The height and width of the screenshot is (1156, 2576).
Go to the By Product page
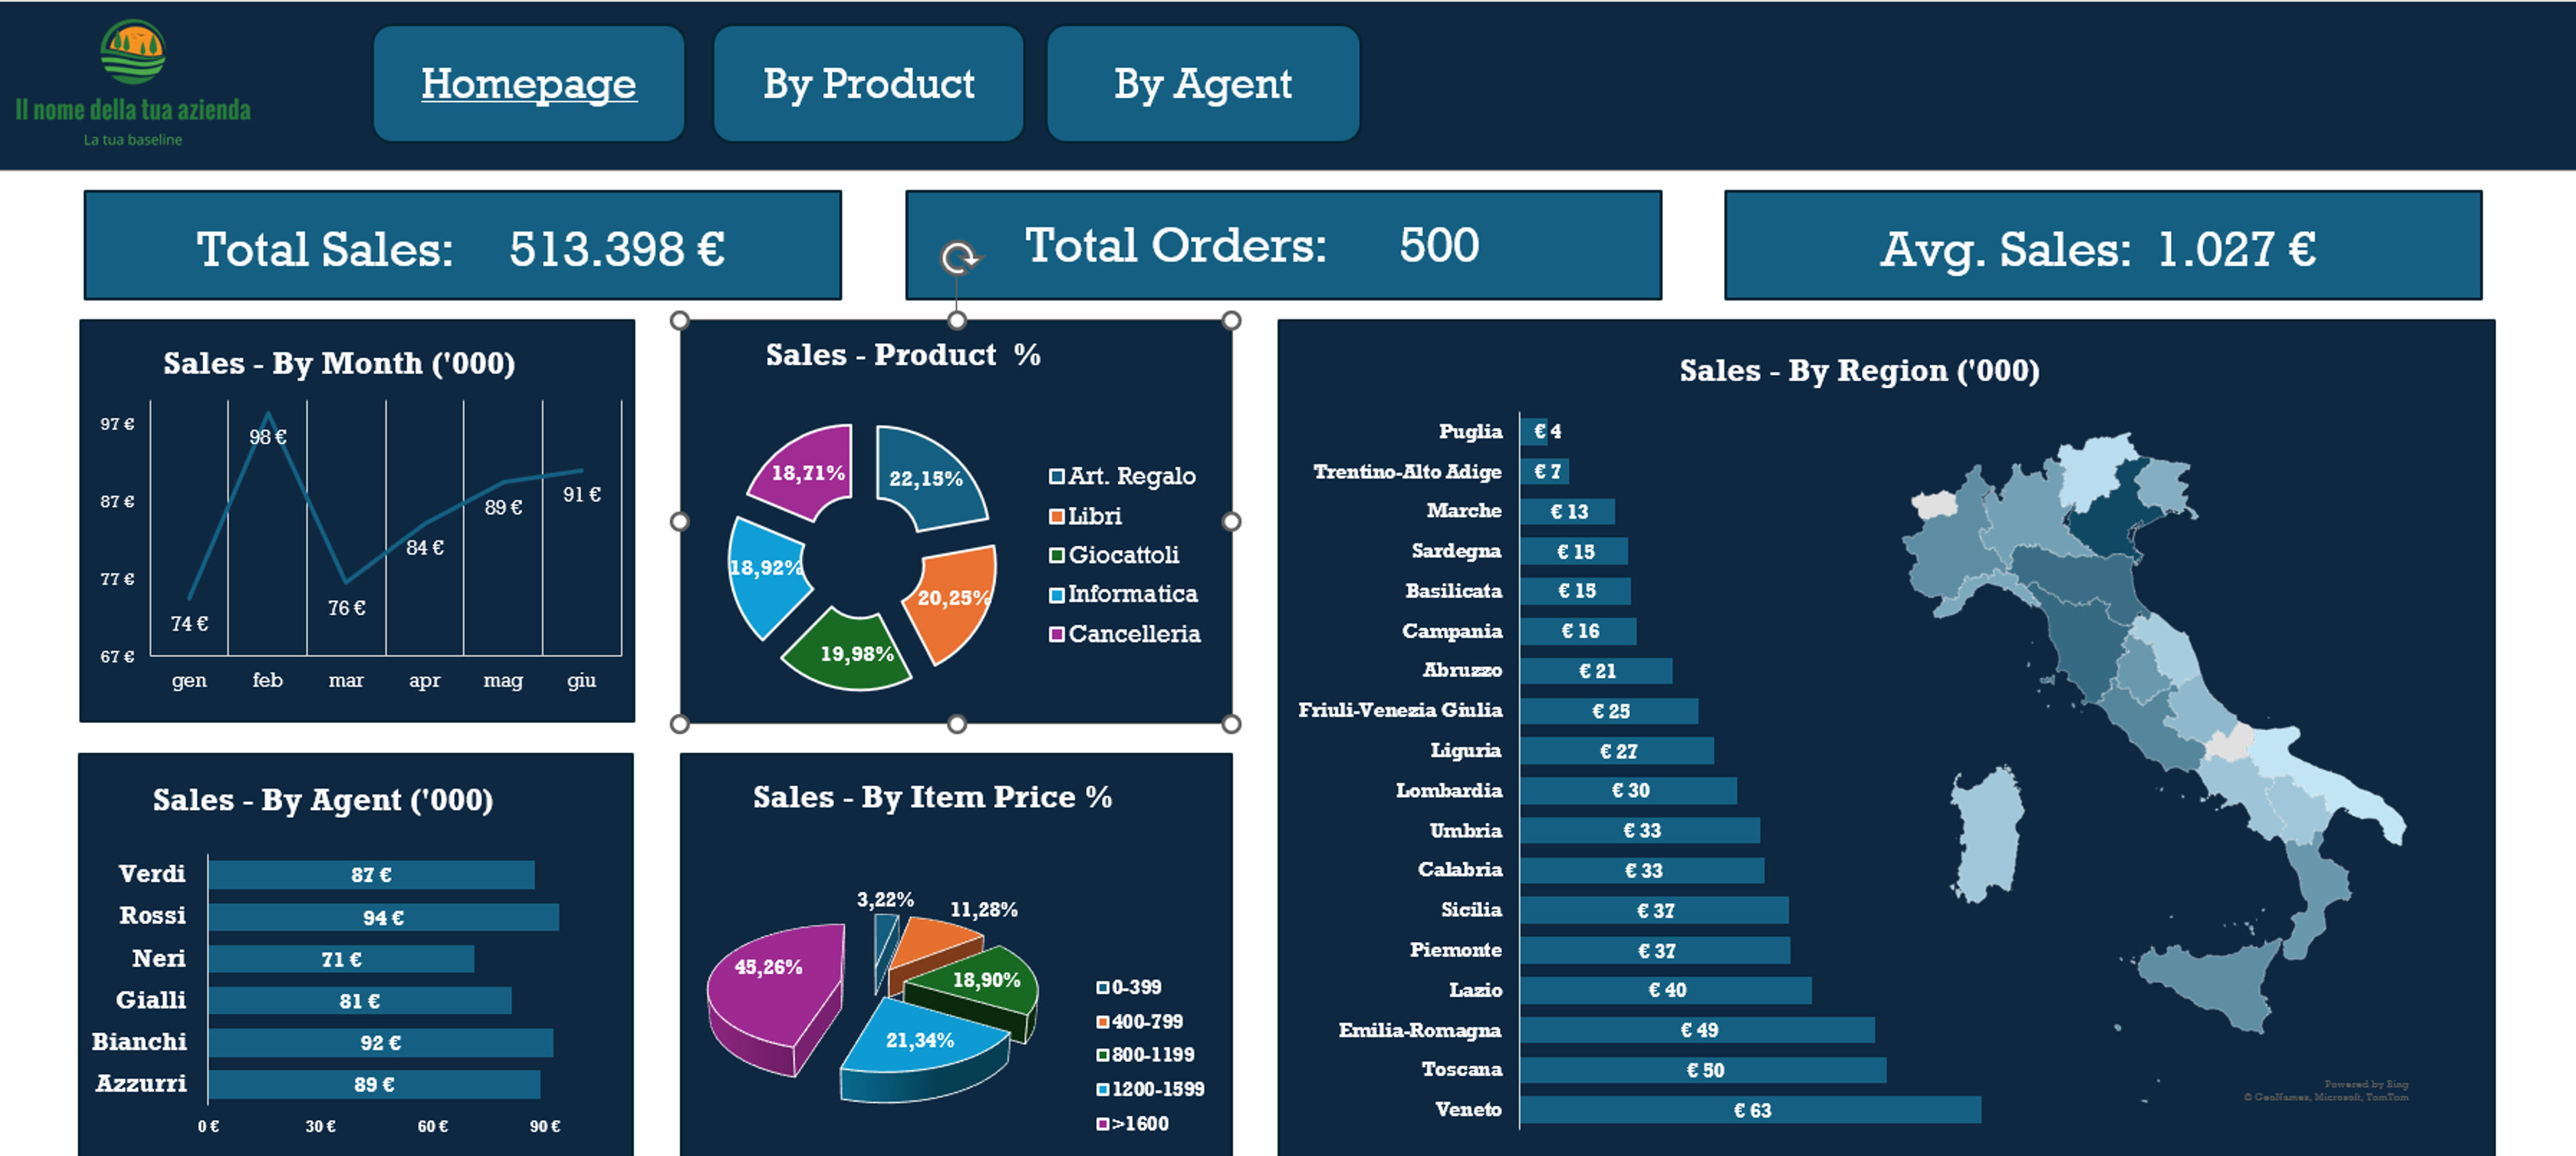coord(868,84)
